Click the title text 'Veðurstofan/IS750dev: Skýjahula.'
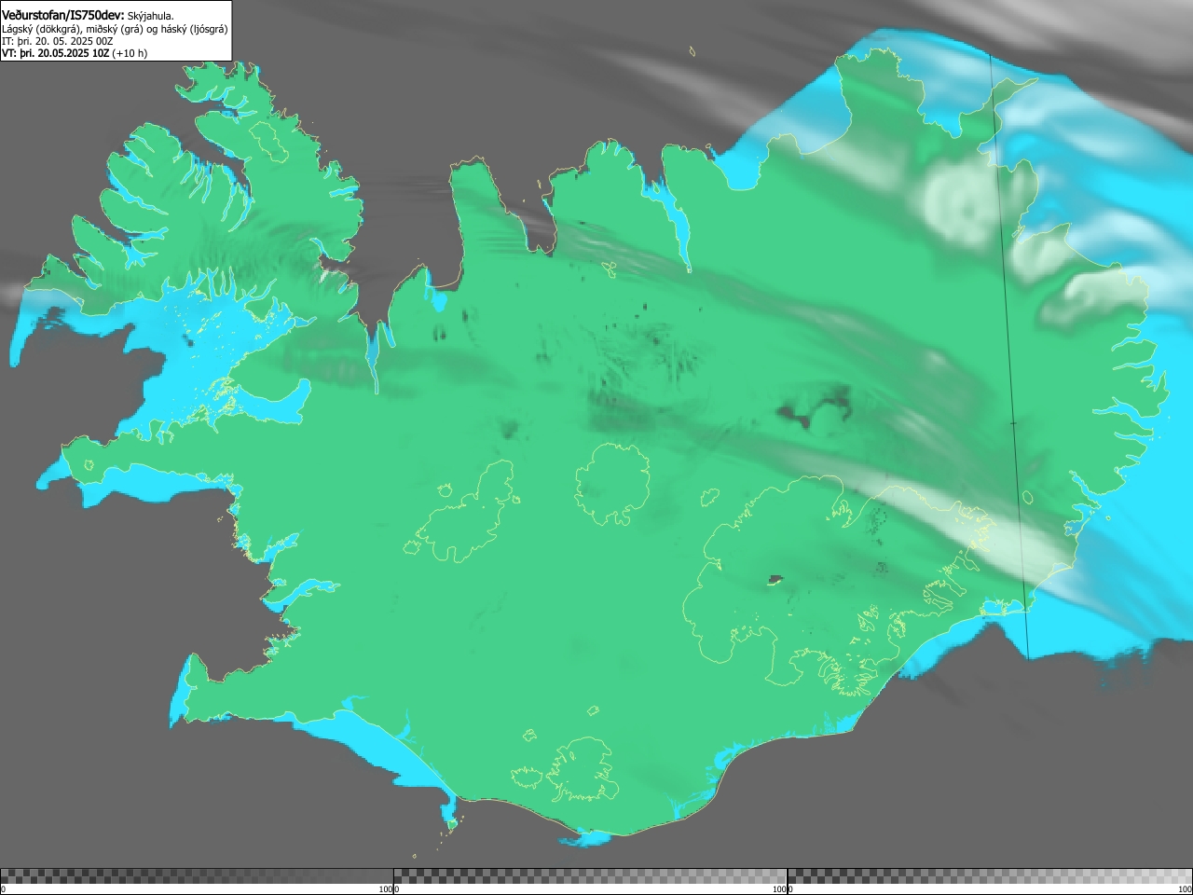The image size is (1193, 895). click(x=88, y=16)
